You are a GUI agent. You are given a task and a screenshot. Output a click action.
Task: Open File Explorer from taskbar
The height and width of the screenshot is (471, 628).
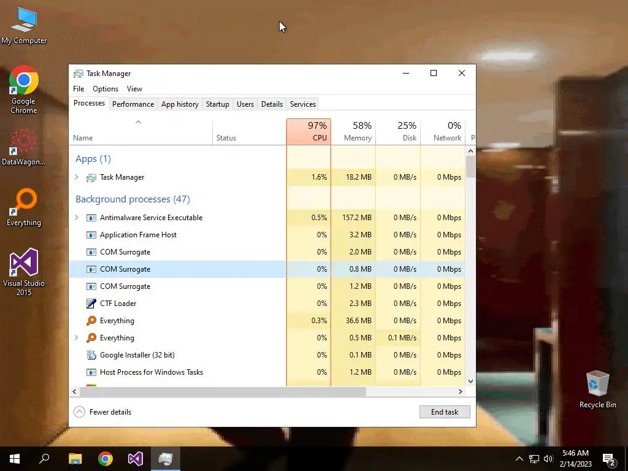click(x=75, y=459)
